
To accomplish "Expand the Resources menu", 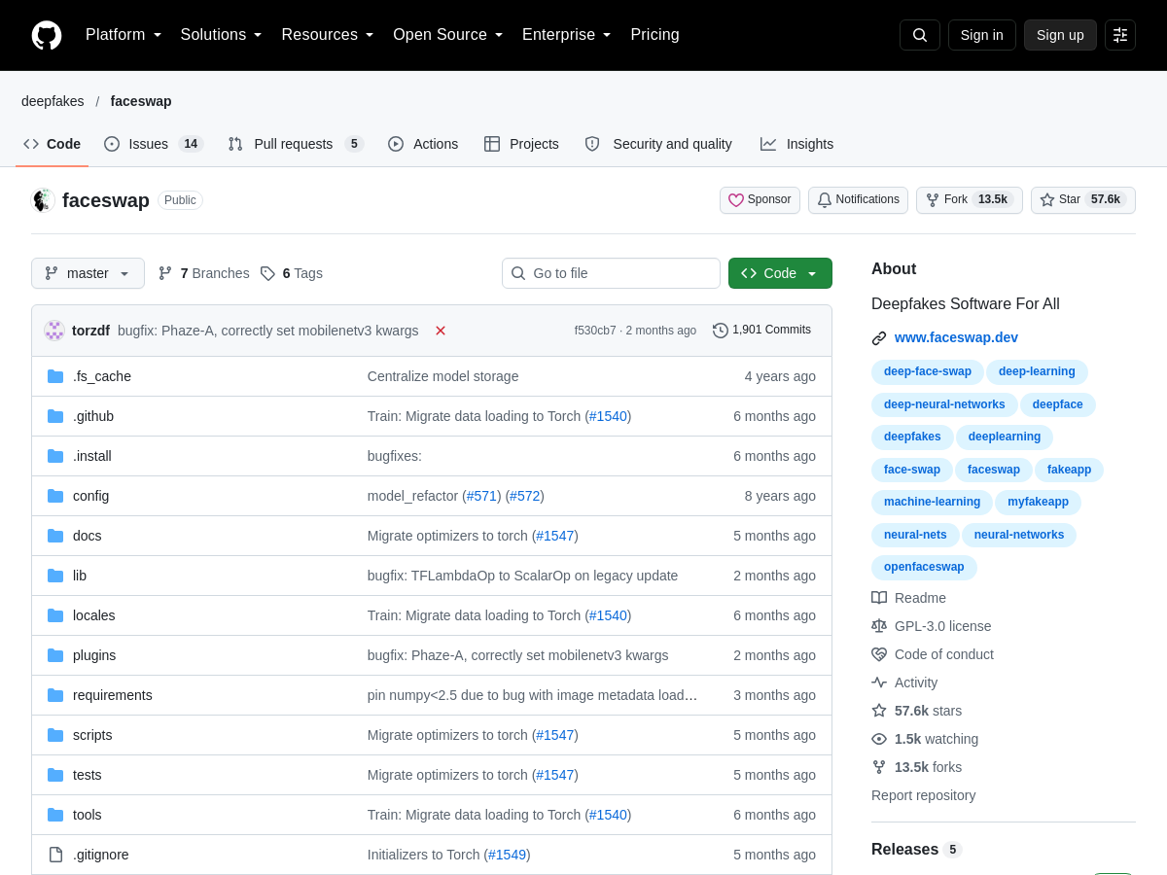I will [328, 35].
